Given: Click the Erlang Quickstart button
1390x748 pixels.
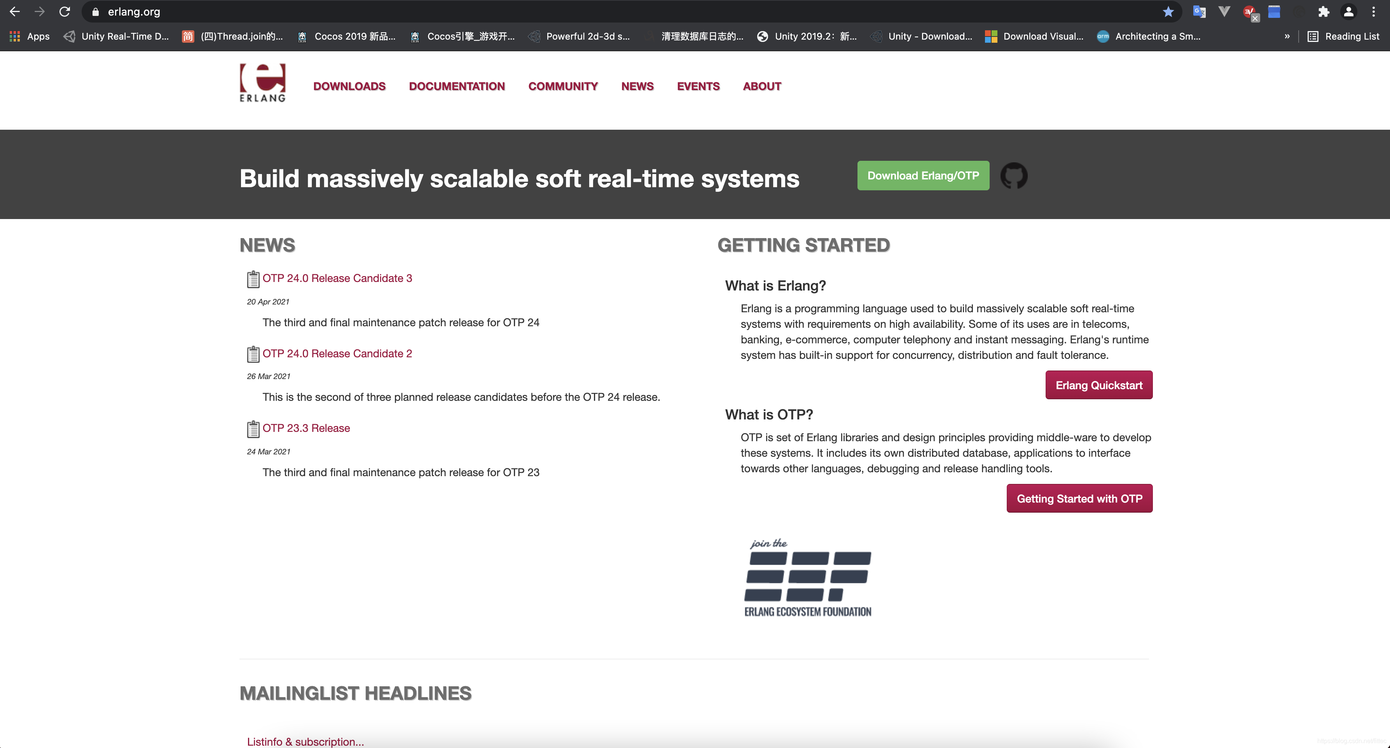Looking at the screenshot, I should coord(1098,385).
